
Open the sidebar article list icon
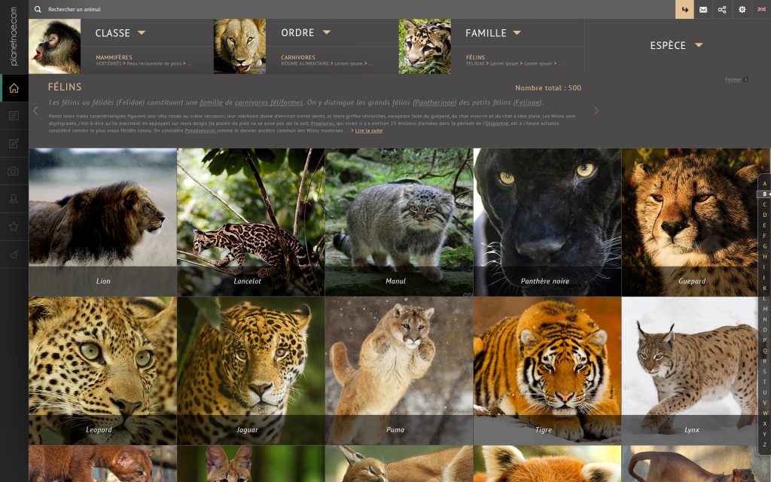tap(14, 115)
